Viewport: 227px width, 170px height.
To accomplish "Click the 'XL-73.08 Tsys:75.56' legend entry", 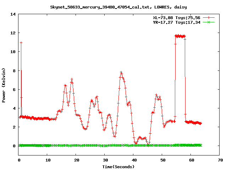I will [177, 18].
